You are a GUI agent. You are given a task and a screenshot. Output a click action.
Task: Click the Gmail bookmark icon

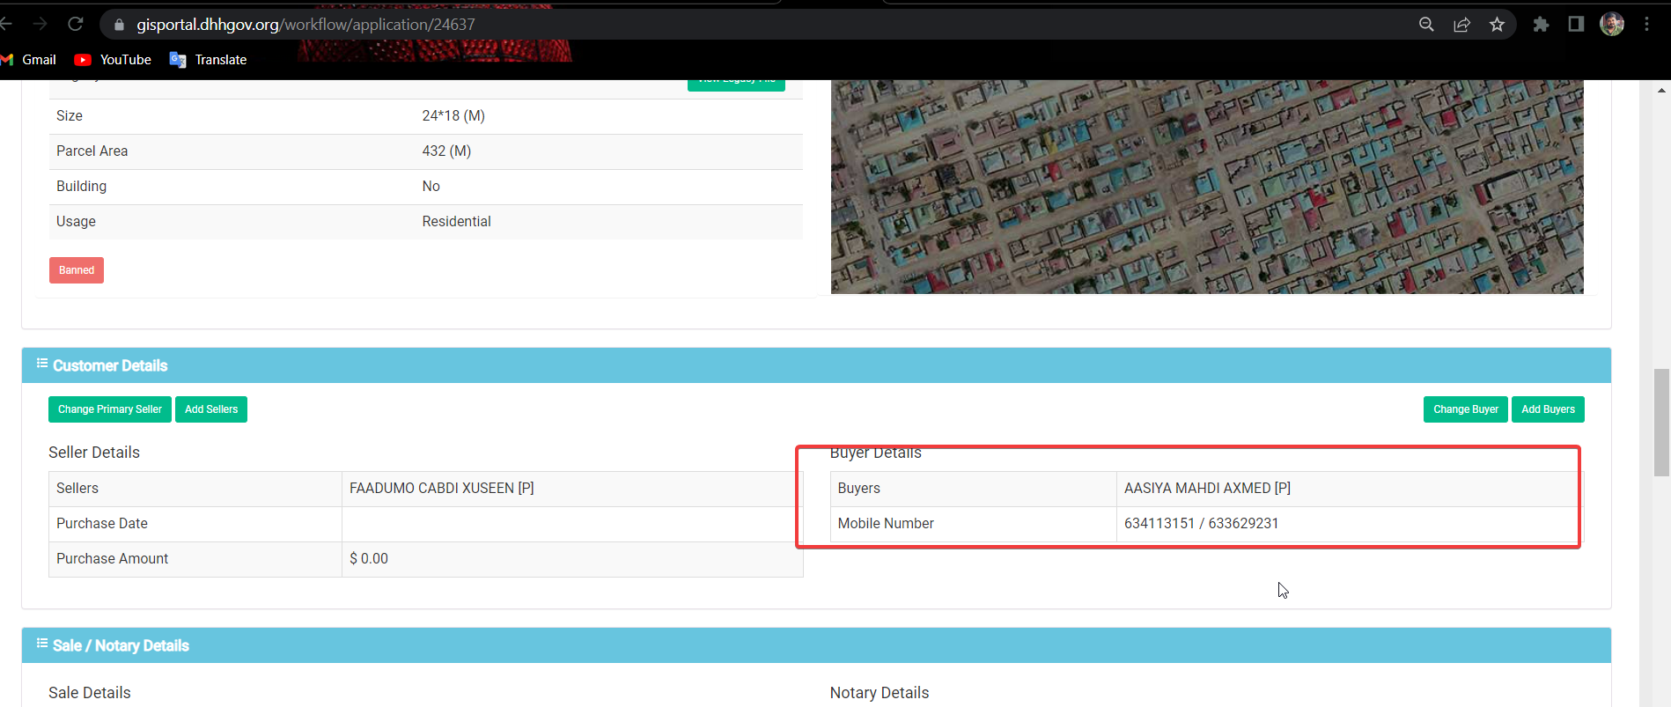point(8,60)
